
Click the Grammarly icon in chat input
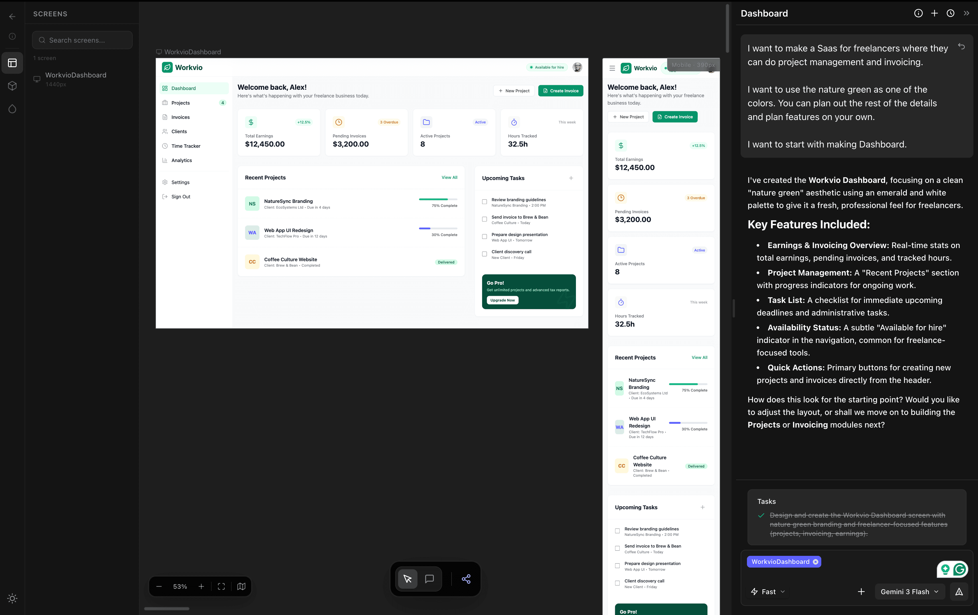[960, 570]
